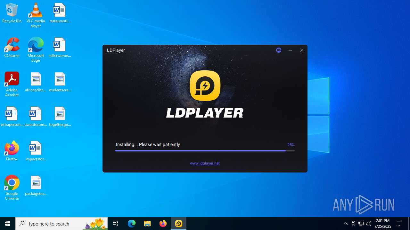The width and height of the screenshot is (410, 230).
Task: Open the taskbar clock and date
Action: pyautogui.click(x=383, y=224)
